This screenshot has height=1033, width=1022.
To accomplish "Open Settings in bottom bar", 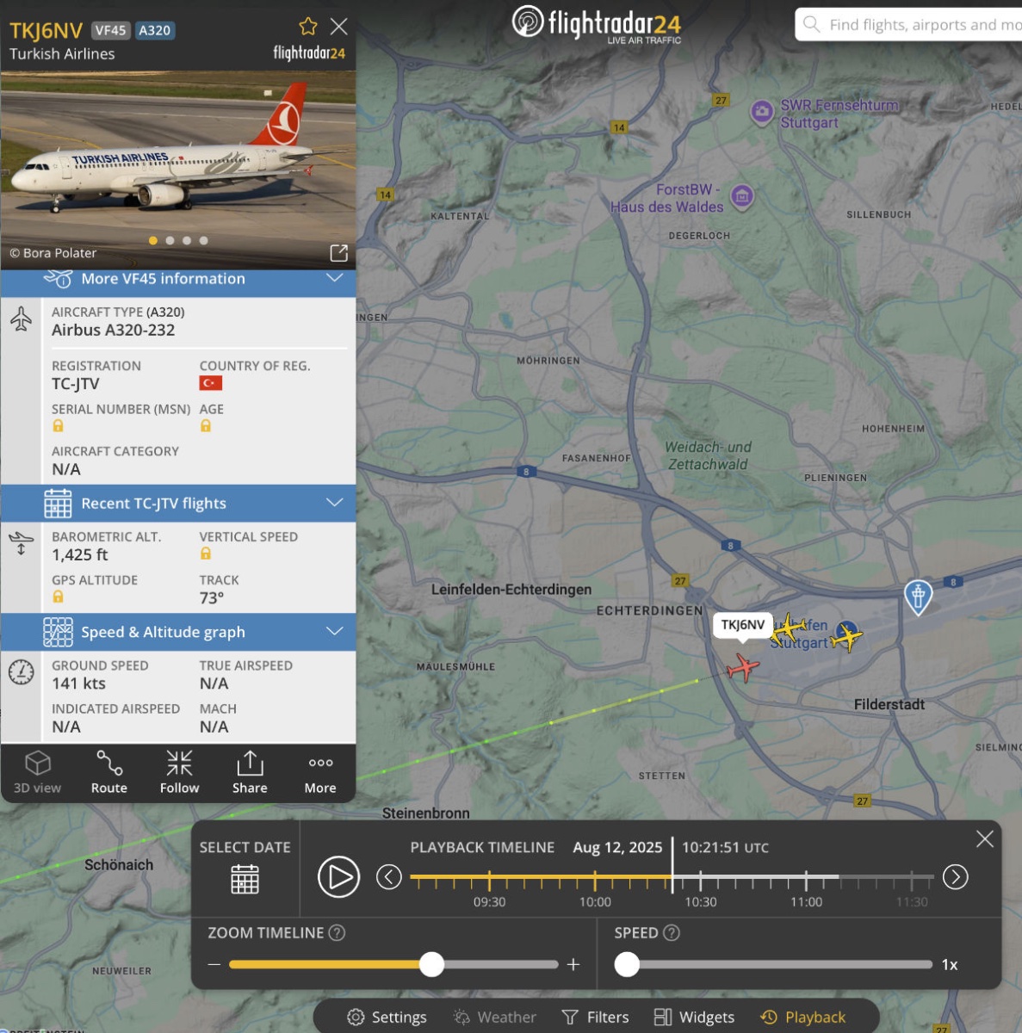I will tap(387, 1018).
